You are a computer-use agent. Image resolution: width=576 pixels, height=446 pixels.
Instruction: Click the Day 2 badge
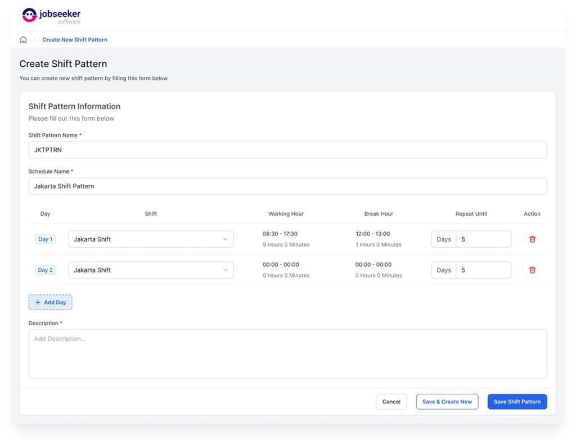pos(45,270)
